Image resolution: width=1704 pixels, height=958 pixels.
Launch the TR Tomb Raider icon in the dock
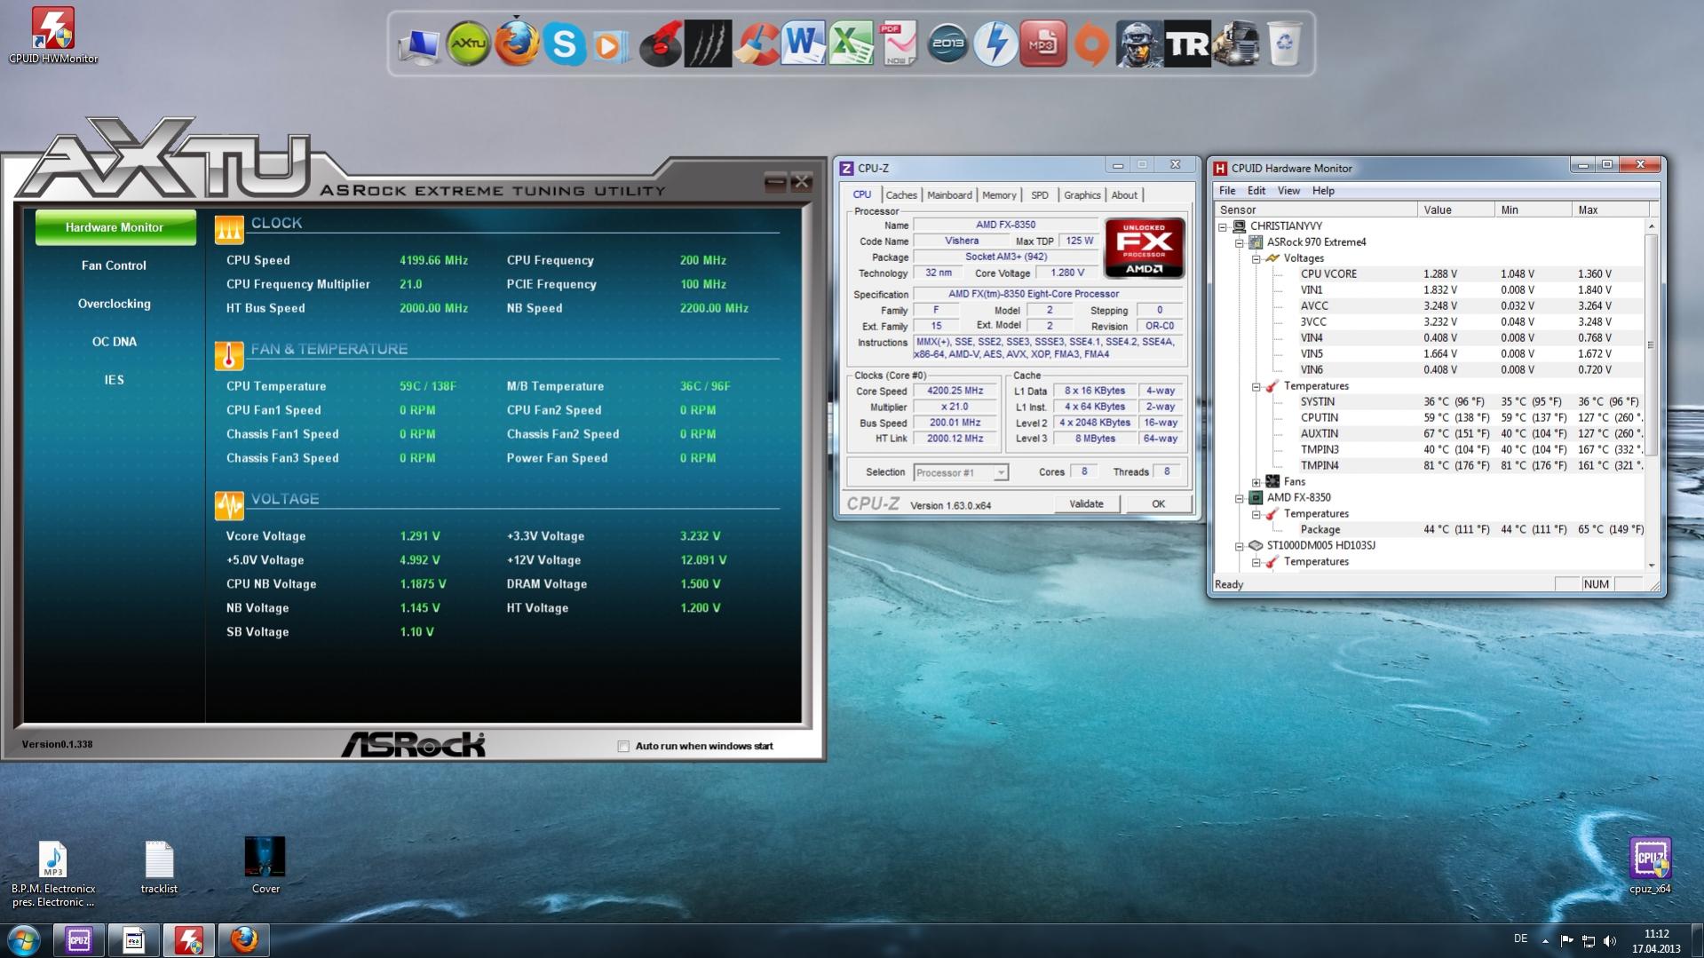pos(1187,44)
